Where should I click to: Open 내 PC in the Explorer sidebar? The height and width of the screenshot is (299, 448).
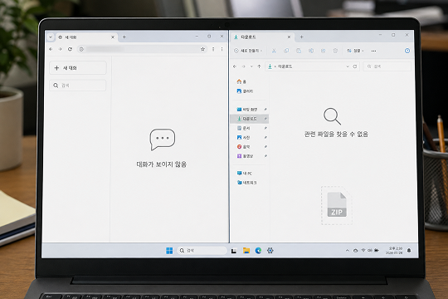(245, 174)
